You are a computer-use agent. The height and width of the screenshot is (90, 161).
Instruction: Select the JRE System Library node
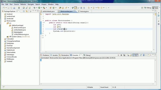coord(18,37)
